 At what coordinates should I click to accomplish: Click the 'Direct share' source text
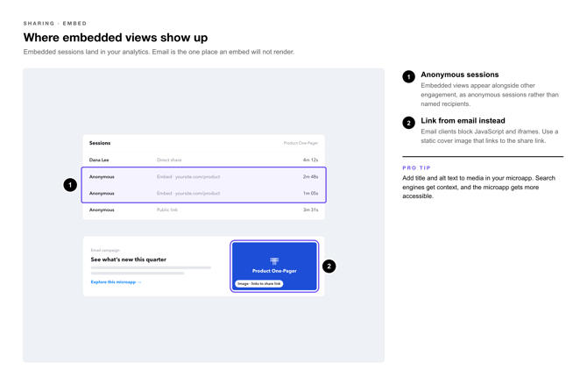pos(169,160)
